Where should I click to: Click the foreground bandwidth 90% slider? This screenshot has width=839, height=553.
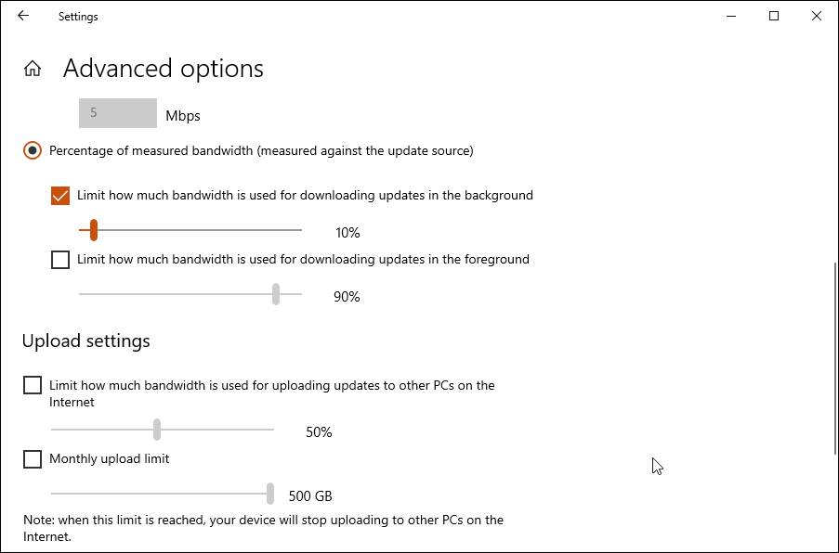(x=276, y=294)
